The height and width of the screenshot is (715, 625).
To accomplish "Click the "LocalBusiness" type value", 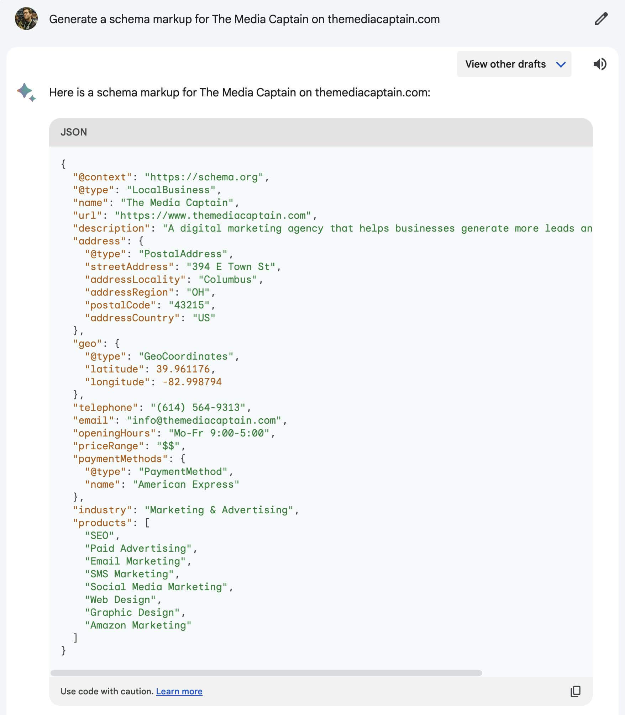I will pyautogui.click(x=171, y=190).
